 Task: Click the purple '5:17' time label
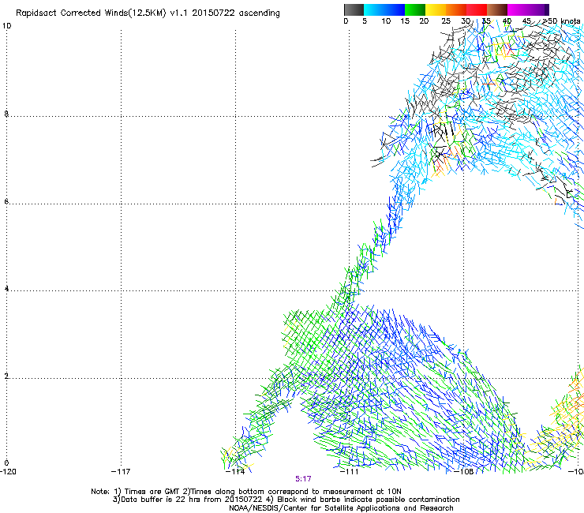(x=303, y=479)
